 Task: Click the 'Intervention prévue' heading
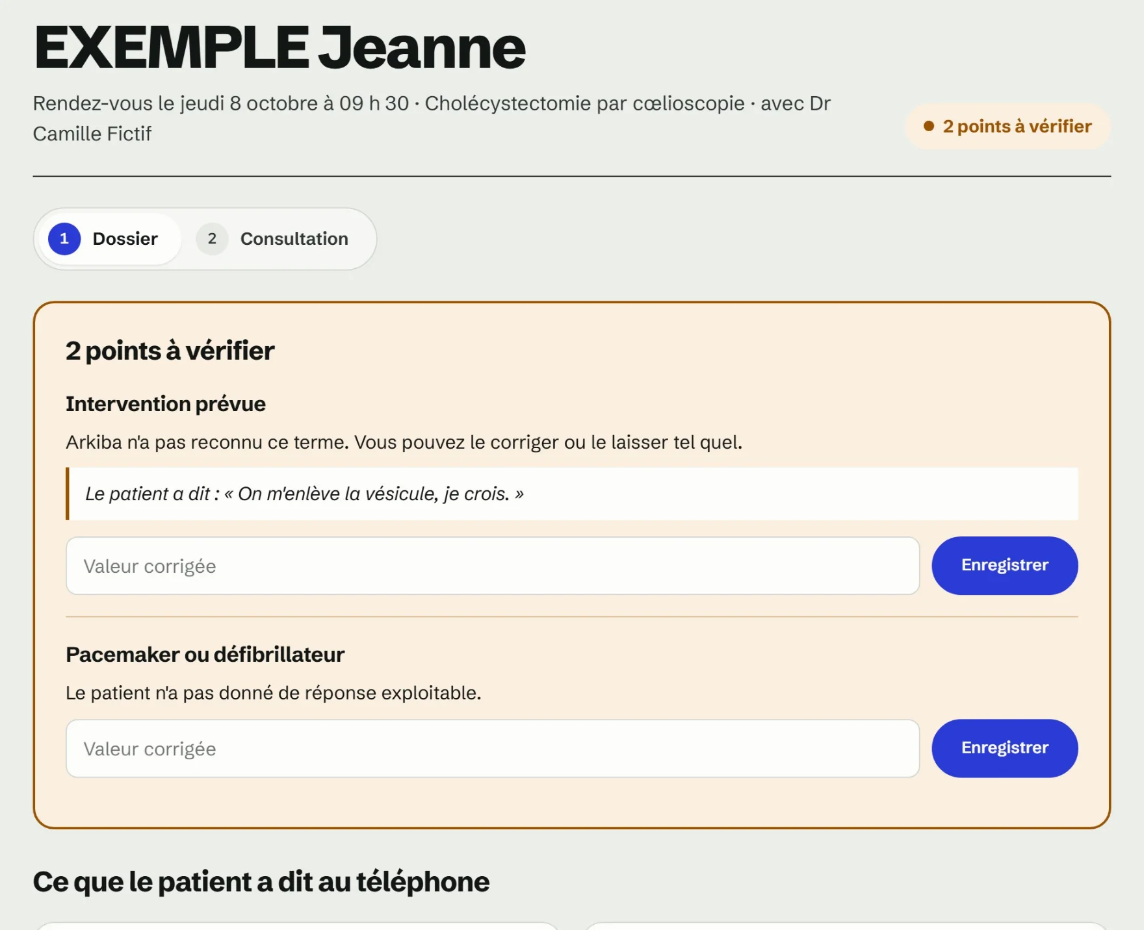[x=166, y=404]
